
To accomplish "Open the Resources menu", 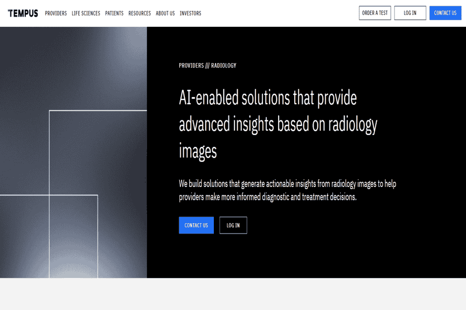I will click(140, 13).
